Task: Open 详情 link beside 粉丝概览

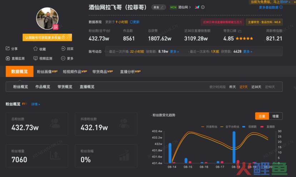Action: tap(35, 104)
